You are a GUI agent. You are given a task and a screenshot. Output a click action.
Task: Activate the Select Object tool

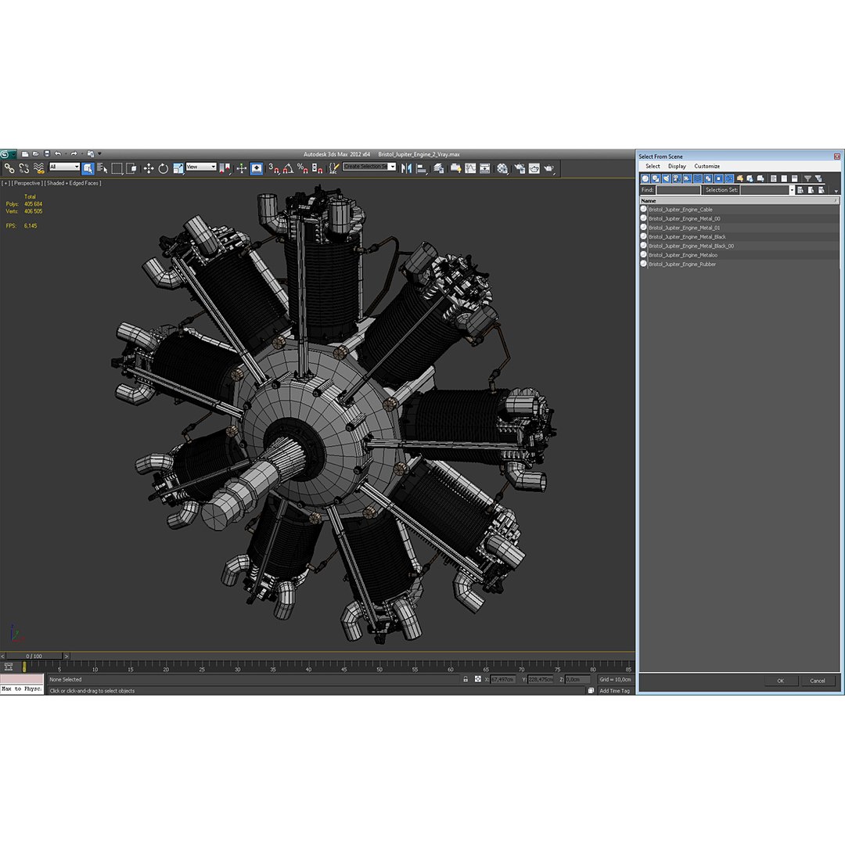tap(88, 168)
